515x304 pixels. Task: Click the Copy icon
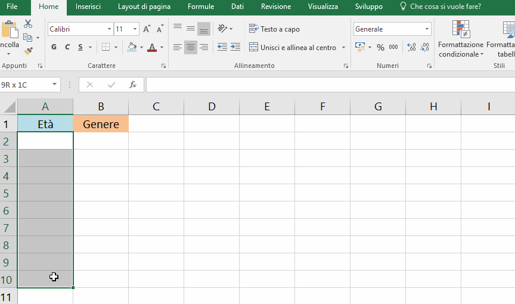(x=27, y=38)
